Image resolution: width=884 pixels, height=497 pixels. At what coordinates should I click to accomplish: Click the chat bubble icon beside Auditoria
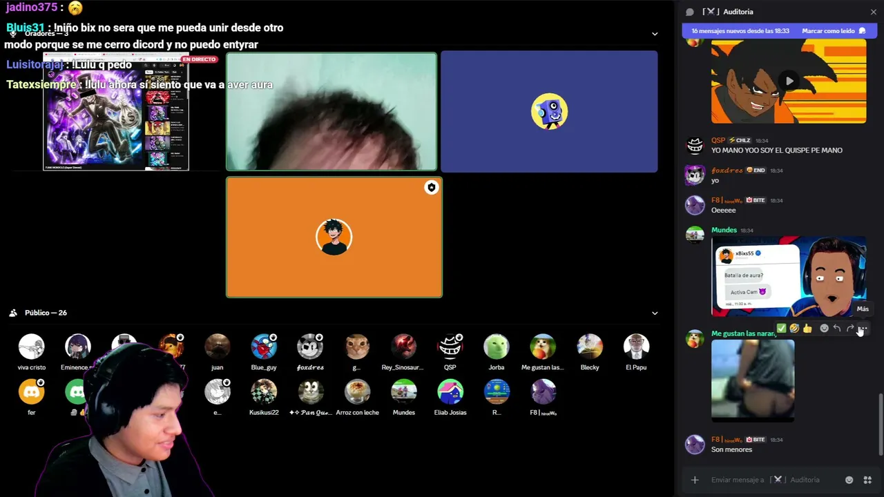click(x=689, y=12)
